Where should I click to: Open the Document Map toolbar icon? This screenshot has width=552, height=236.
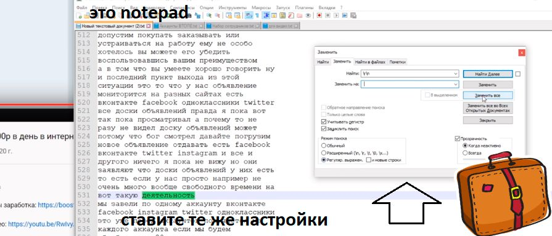click(x=282, y=15)
